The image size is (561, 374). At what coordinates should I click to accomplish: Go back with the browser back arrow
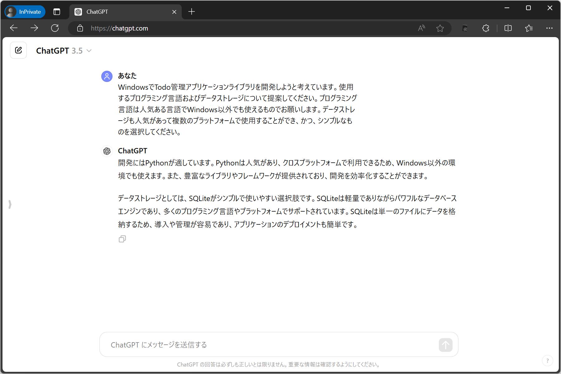pyautogui.click(x=14, y=28)
